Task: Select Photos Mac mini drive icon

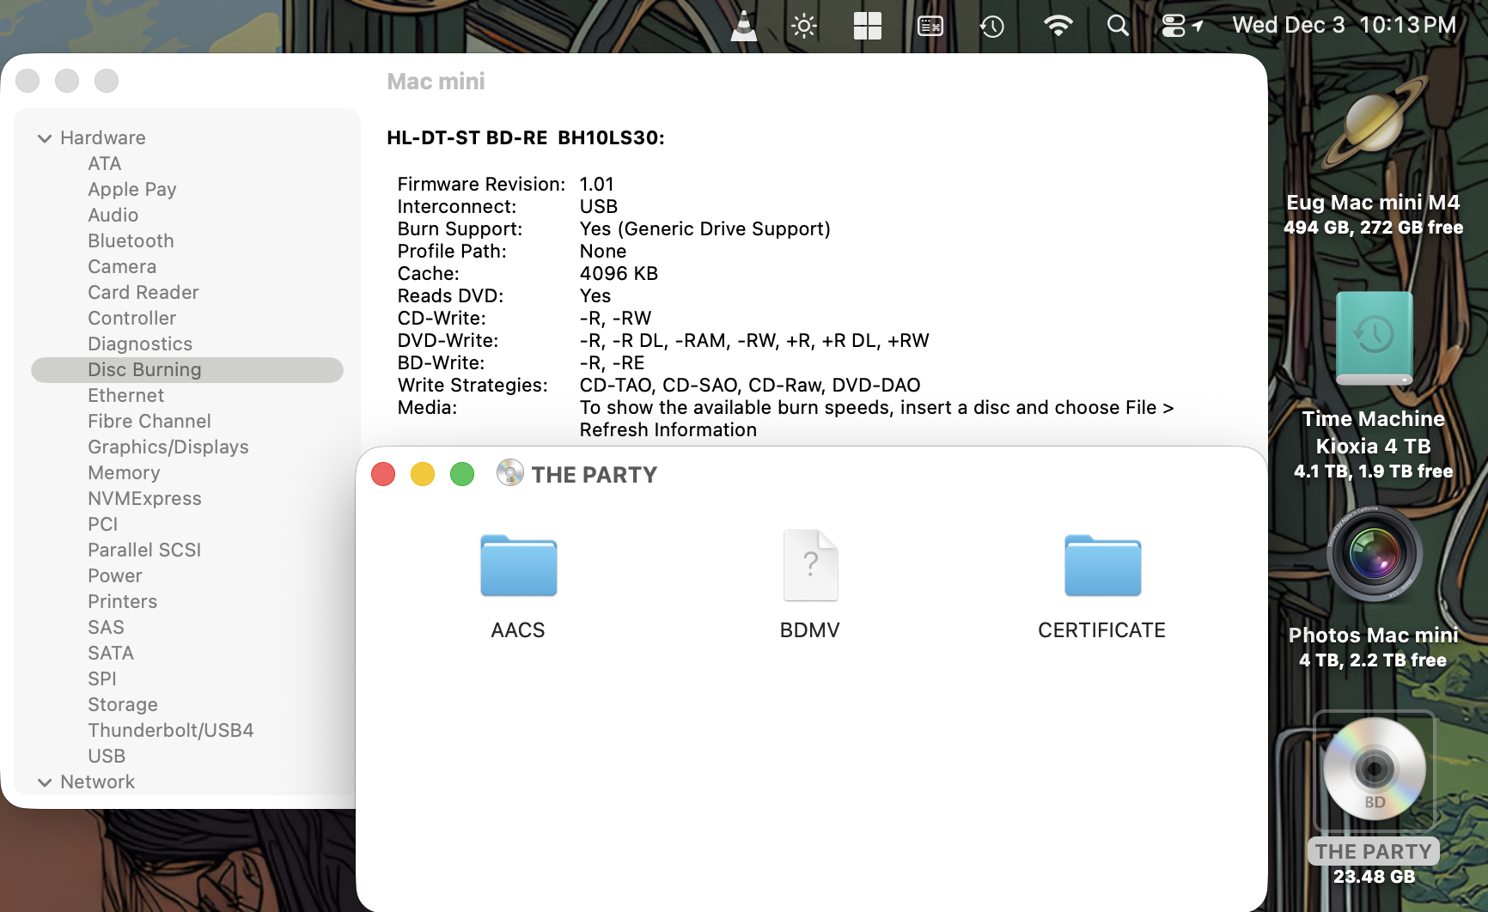Action: (x=1374, y=554)
